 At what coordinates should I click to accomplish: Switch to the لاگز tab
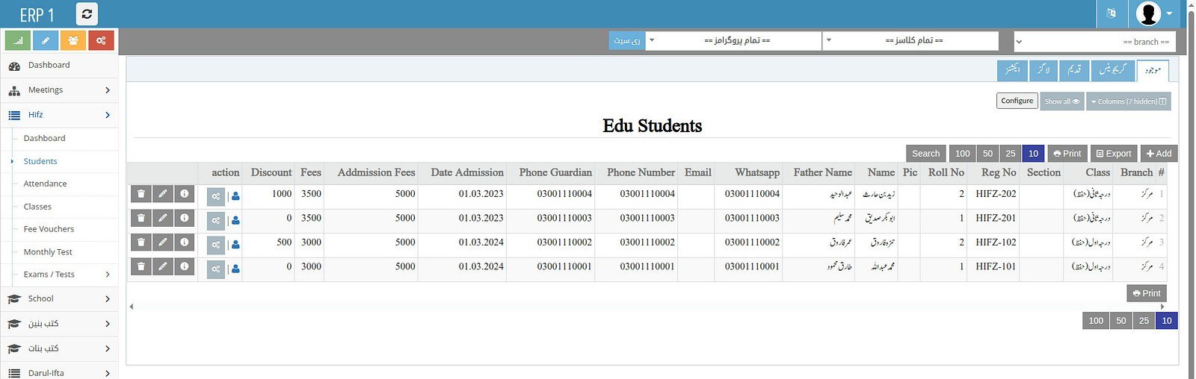click(x=1043, y=70)
